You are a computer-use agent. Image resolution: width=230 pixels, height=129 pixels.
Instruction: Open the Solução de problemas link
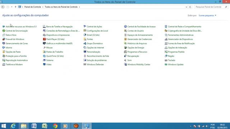pyautogui.click(x=97, y=60)
